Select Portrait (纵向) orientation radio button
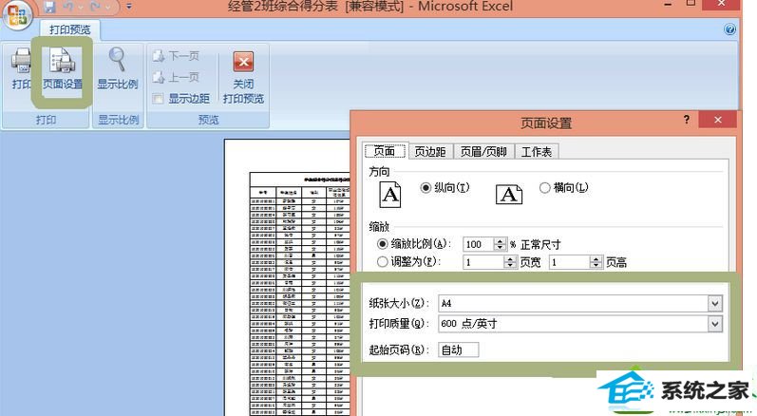This screenshot has height=416, width=757. coord(426,188)
